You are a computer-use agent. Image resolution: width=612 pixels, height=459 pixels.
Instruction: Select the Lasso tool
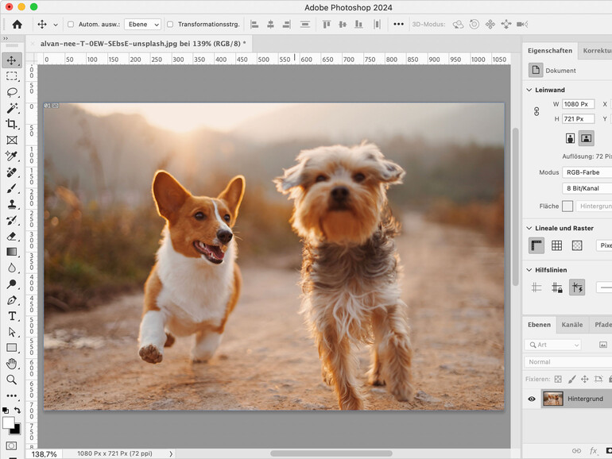[12, 92]
